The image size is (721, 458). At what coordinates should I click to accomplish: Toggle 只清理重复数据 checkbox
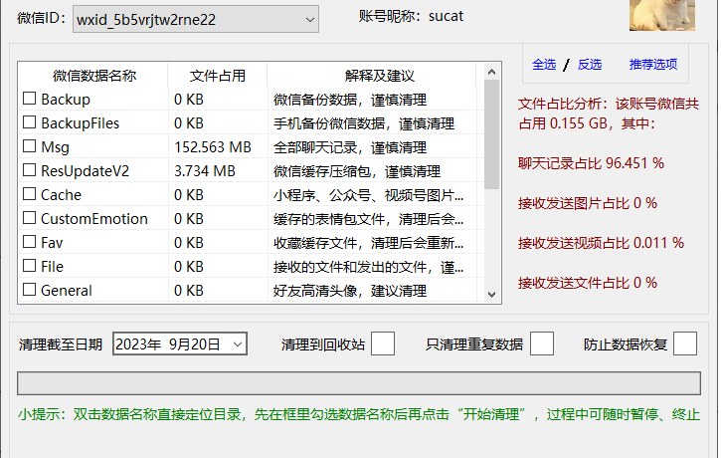pyautogui.click(x=542, y=343)
